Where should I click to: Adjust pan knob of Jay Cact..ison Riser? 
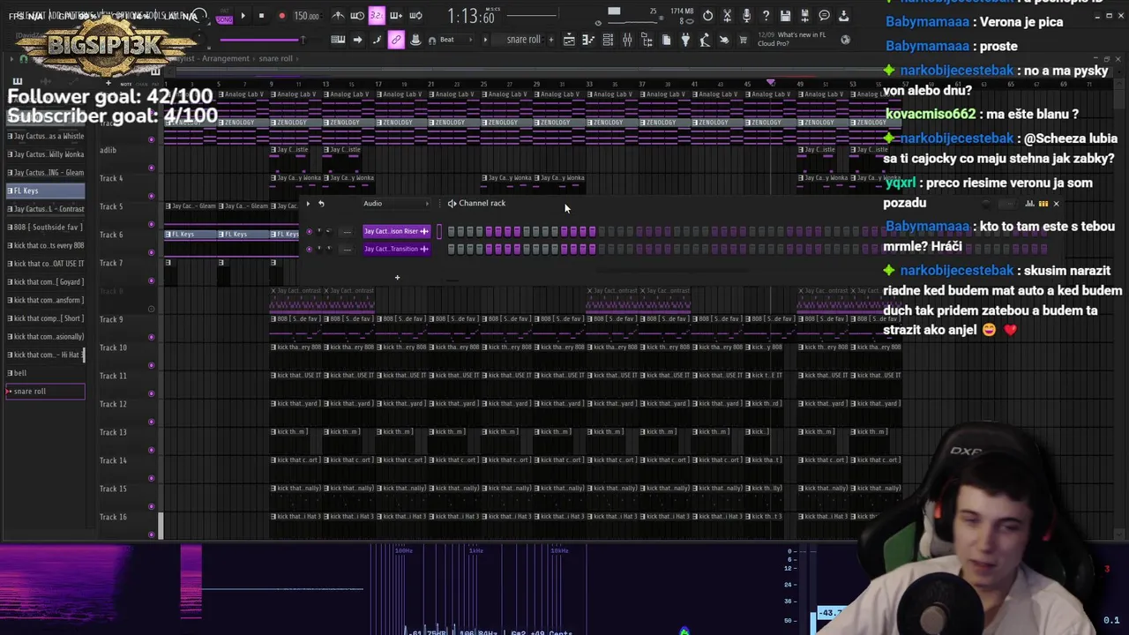click(x=319, y=231)
